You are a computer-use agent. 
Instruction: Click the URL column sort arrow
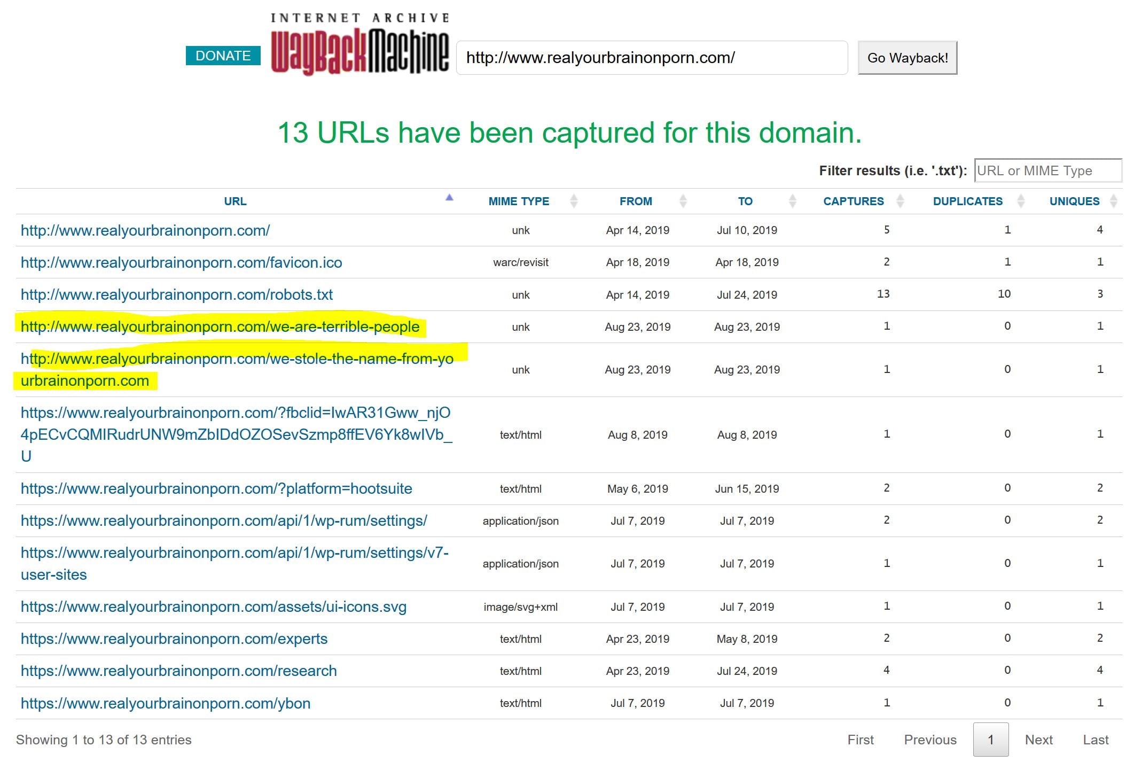[x=449, y=198]
